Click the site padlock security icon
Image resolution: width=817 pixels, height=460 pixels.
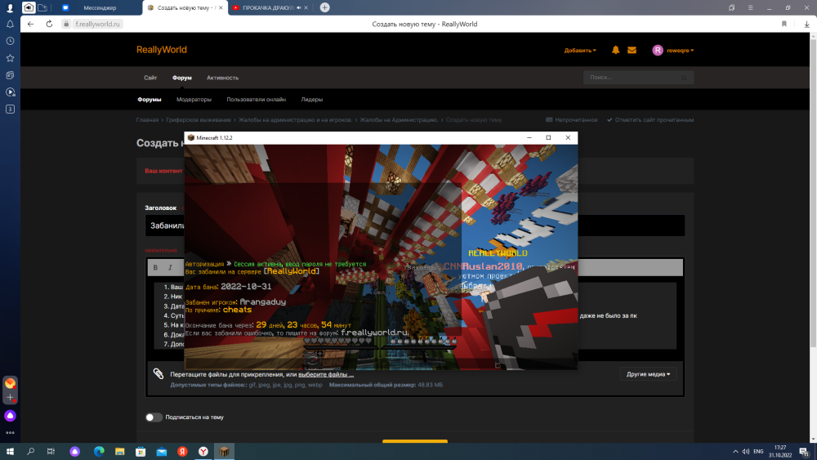tap(66, 24)
